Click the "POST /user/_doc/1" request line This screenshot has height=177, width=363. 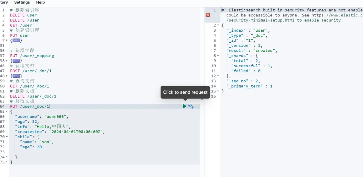(31, 71)
